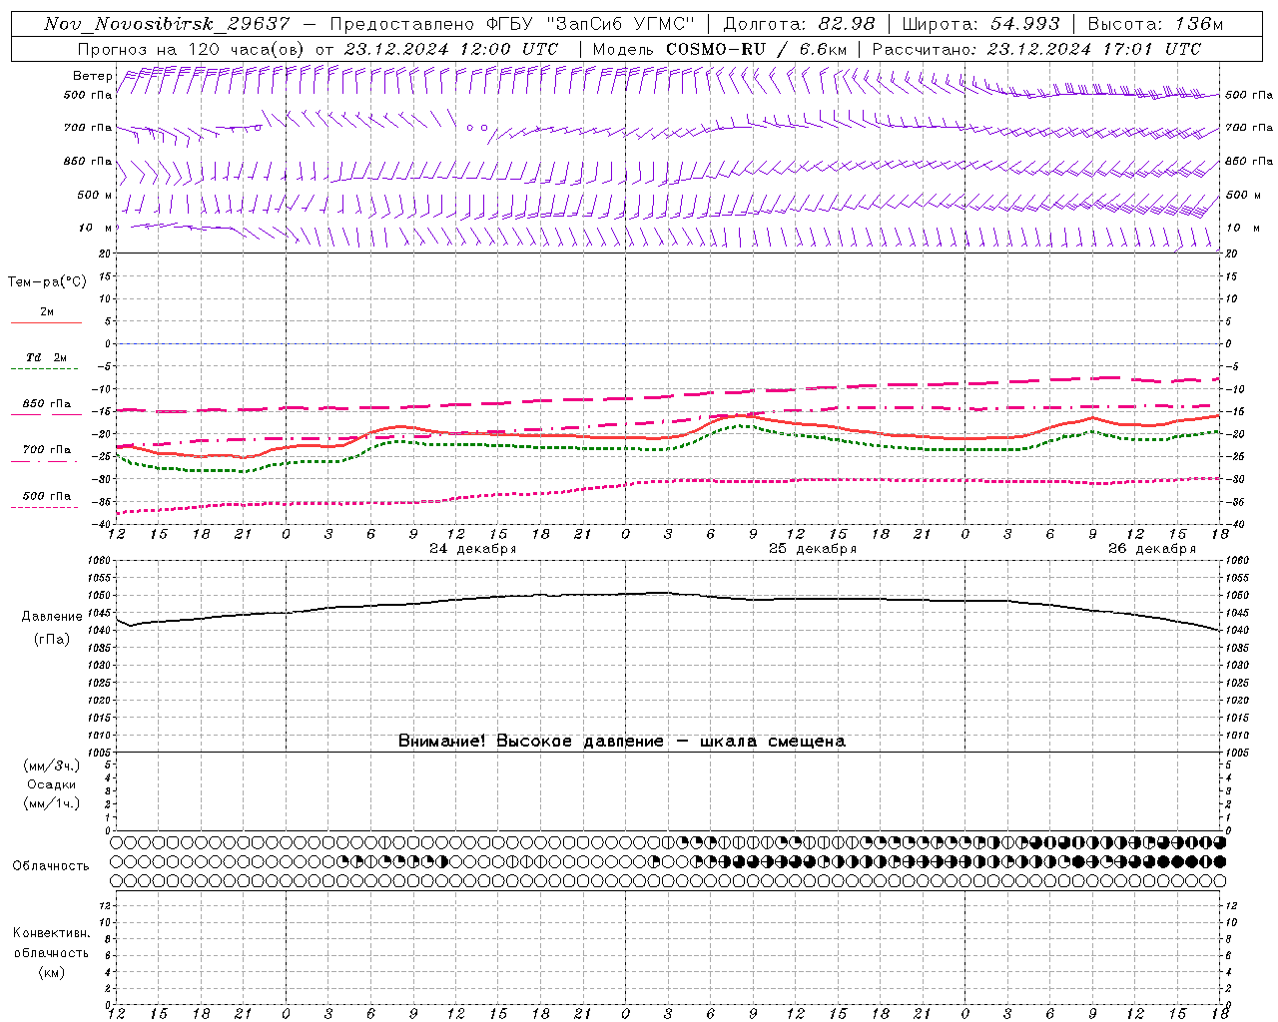Select the text 'Широта: 54.993'
The image size is (1278, 1022).
(980, 24)
